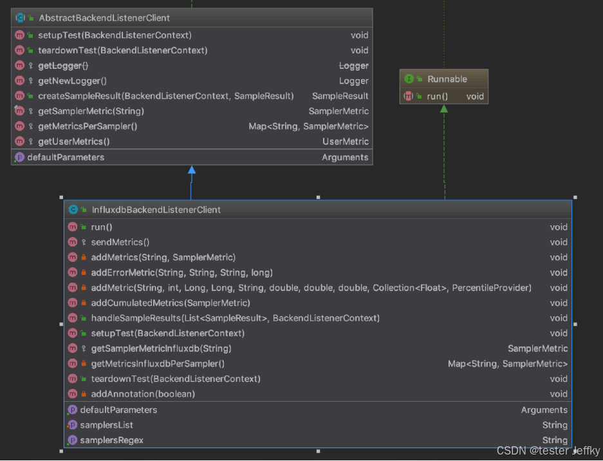Select the samplersList property
Screen dimensions: 603x461
point(318,425)
